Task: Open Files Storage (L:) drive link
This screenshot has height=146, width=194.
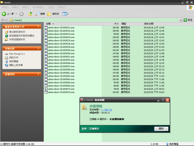Action: 17,54
